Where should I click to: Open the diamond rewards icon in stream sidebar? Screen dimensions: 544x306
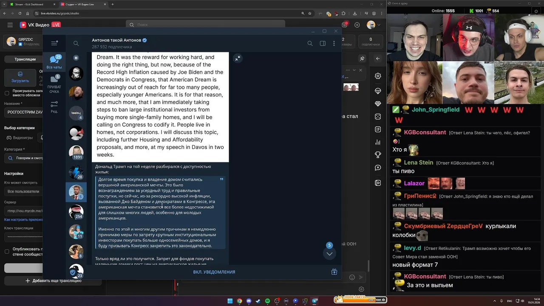coord(378,104)
